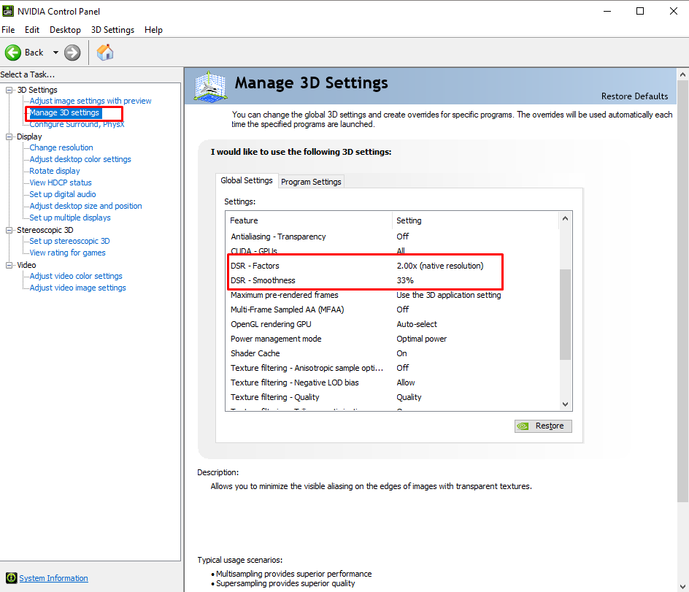The width and height of the screenshot is (689, 592).
Task: Select the Global Settings tab
Action: tap(247, 180)
